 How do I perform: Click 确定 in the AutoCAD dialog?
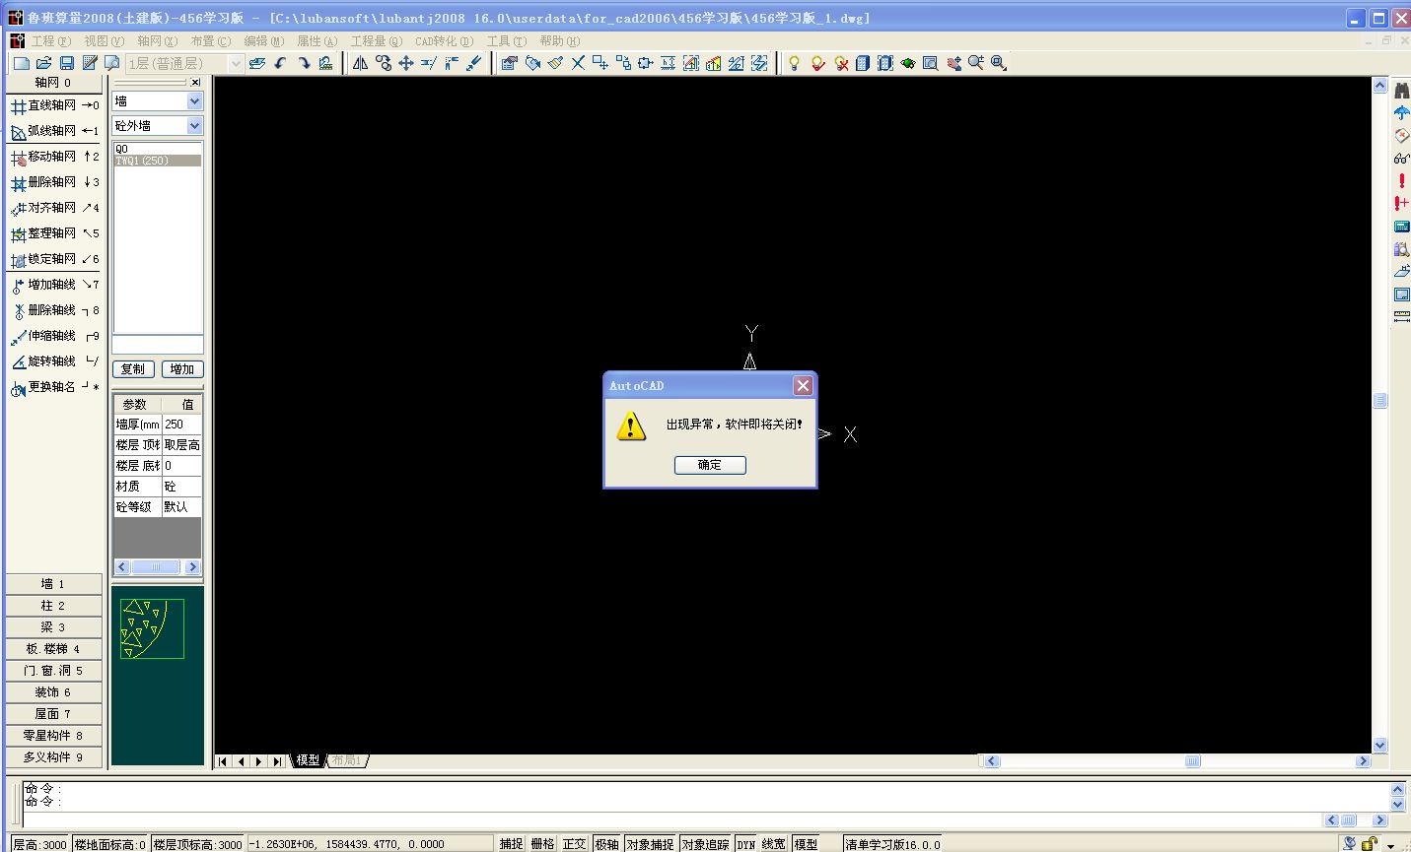point(710,465)
